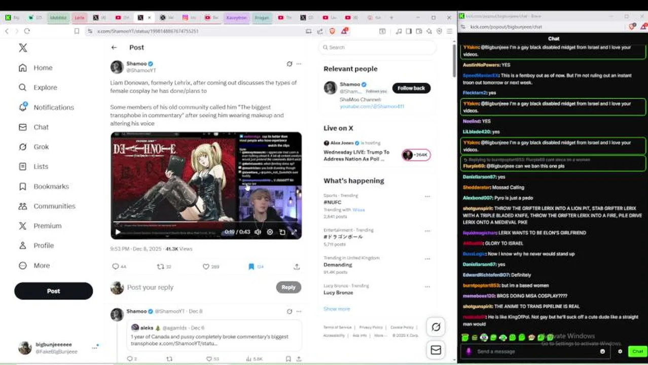
Task: Open the Alex Jones live broadcast
Action: pyautogui.click(x=377, y=152)
